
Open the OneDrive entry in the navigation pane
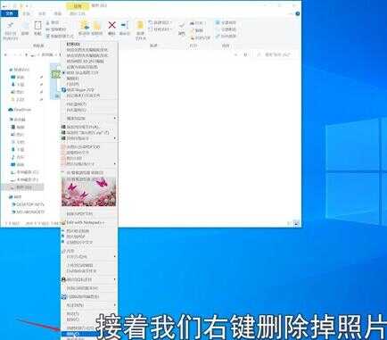point(21,110)
